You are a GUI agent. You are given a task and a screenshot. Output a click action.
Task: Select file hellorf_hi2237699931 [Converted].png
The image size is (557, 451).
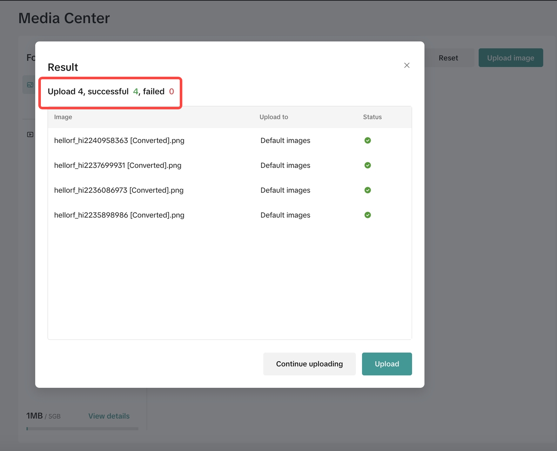coord(117,165)
